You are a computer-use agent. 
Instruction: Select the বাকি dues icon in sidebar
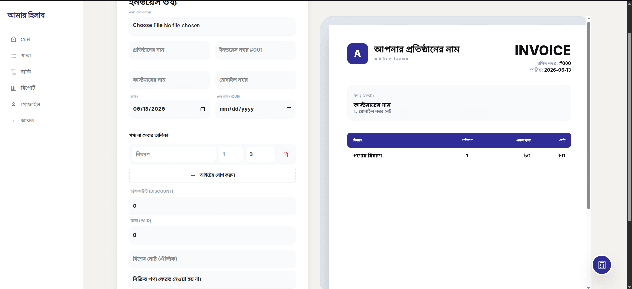tap(13, 72)
